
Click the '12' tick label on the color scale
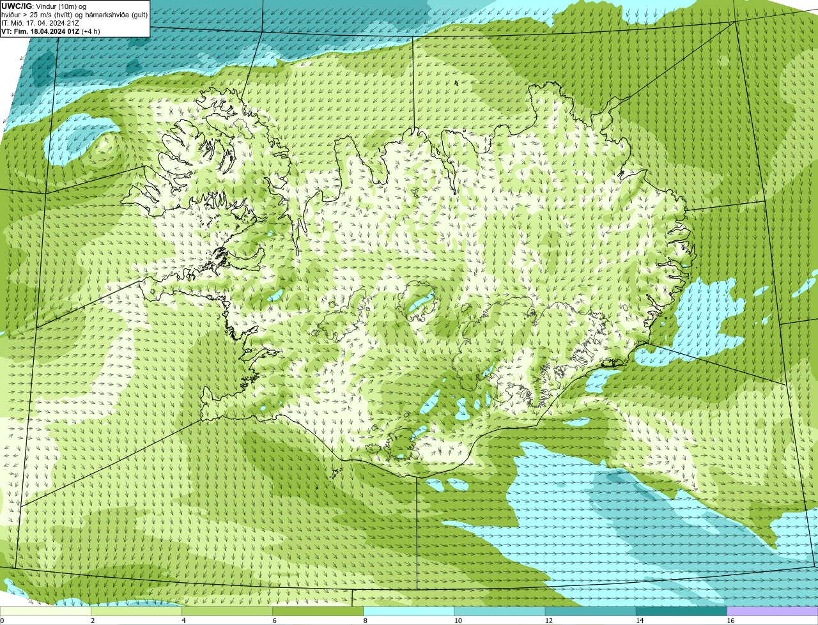tap(549, 621)
